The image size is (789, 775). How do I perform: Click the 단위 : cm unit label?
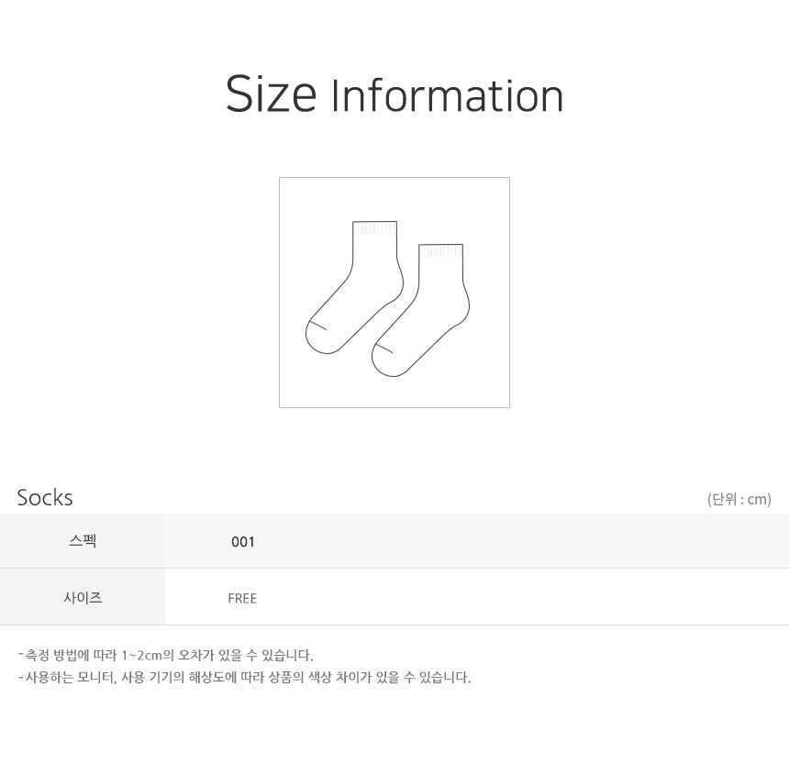[x=739, y=500]
